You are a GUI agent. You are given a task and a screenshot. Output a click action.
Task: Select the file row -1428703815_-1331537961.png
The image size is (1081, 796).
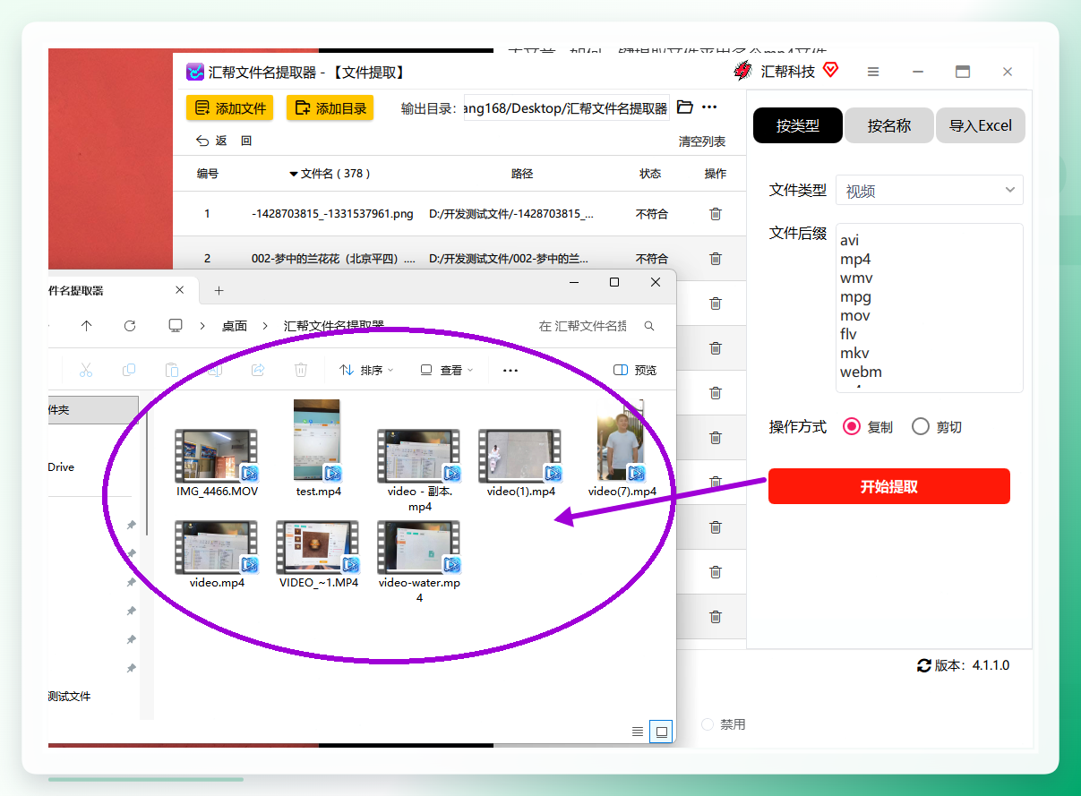click(459, 214)
